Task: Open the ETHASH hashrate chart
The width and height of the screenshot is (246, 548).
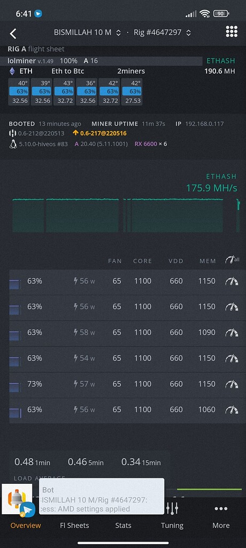Action: [x=126, y=215]
